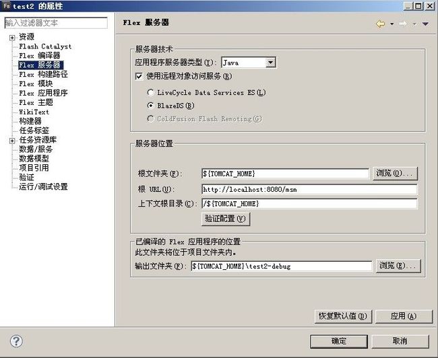Image resolution: width=438 pixels, height=358 pixels.
Task: Select 构建器 in the tree
Action: pyautogui.click(x=30, y=121)
